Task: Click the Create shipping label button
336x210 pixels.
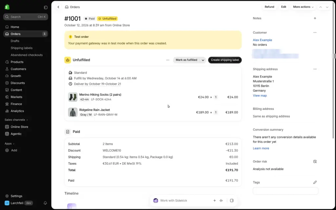Action: pyautogui.click(x=225, y=60)
